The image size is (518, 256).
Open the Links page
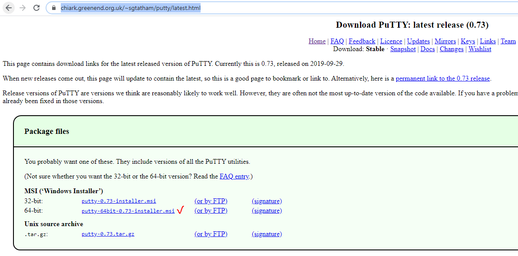tap(488, 41)
